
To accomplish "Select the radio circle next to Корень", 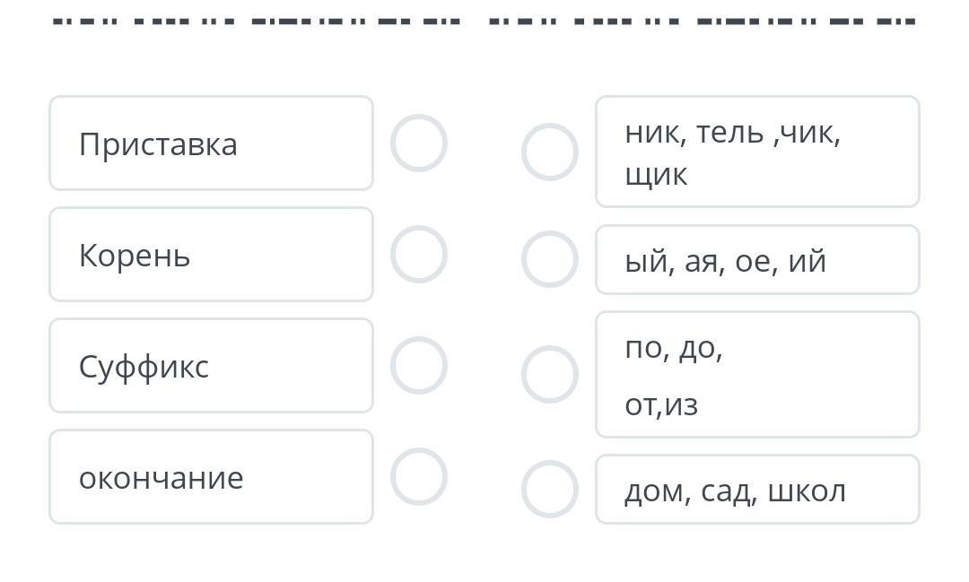I will coord(419,255).
